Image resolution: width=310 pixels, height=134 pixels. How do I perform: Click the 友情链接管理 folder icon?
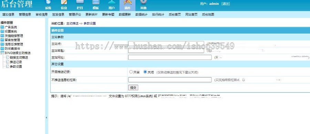(2, 36)
